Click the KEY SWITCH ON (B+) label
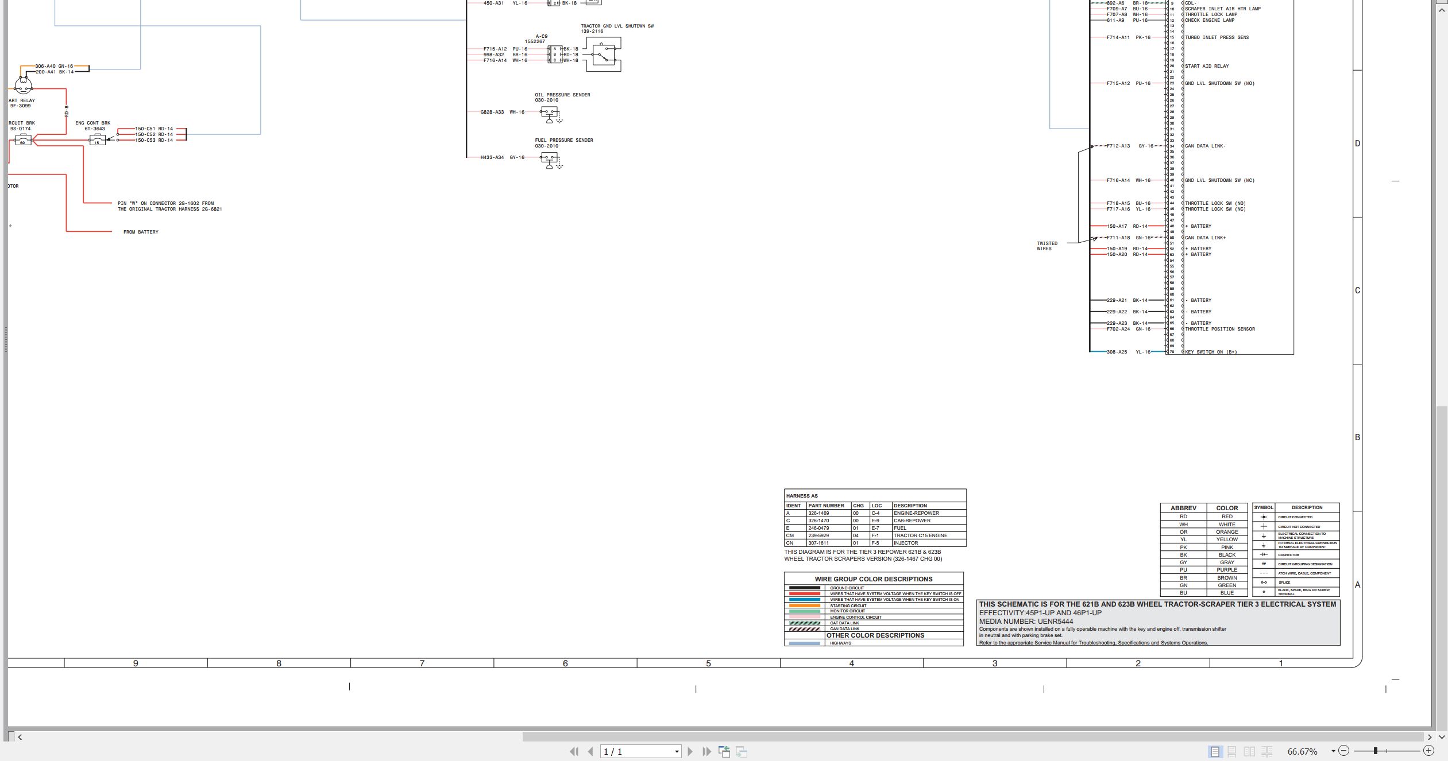 point(1211,352)
